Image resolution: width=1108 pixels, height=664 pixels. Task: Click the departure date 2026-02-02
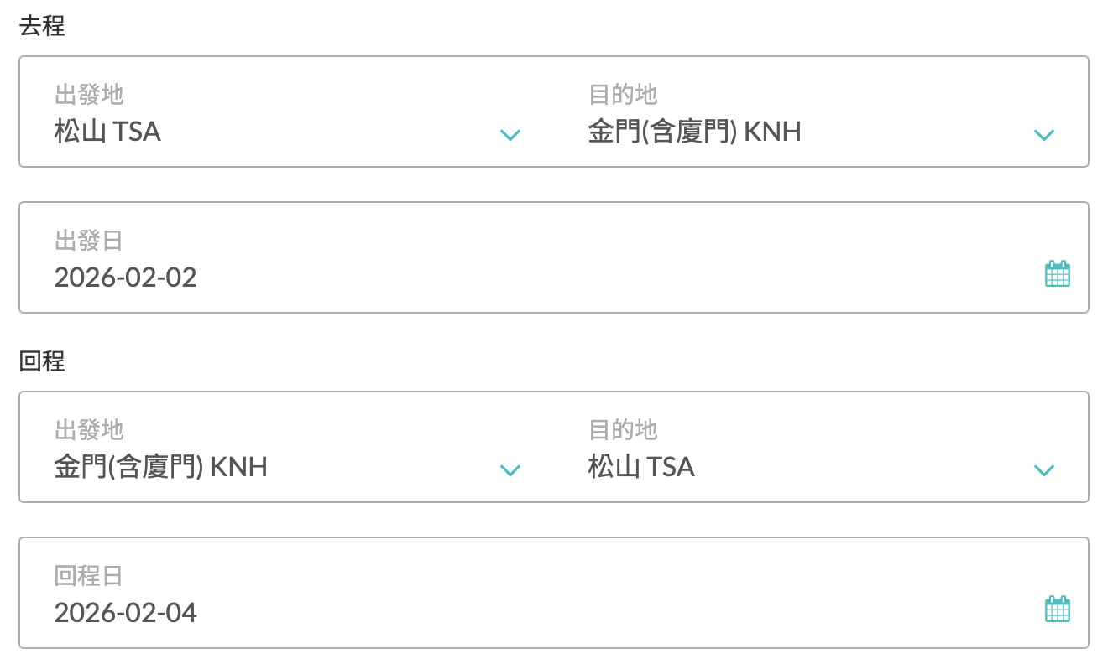tap(125, 278)
